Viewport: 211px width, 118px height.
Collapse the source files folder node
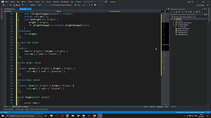click(173, 25)
